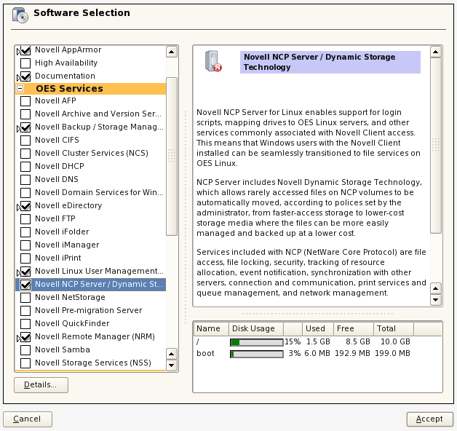Sort disk table by Disk Usage column
This screenshot has width=457, height=431.
click(256, 328)
